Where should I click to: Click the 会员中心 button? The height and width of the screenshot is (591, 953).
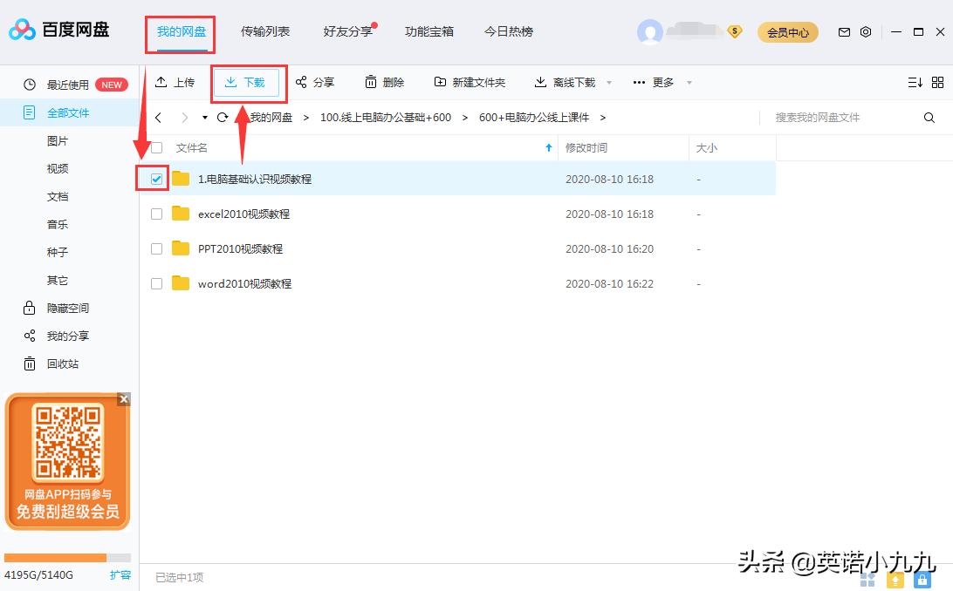click(x=787, y=31)
